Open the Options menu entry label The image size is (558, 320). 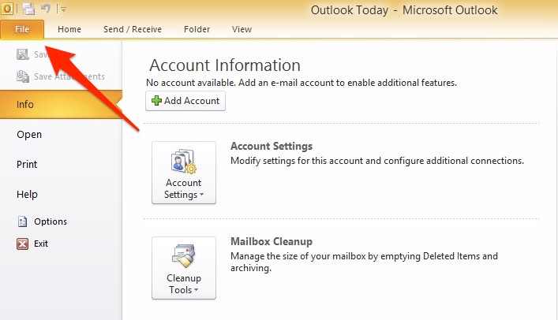(51, 221)
